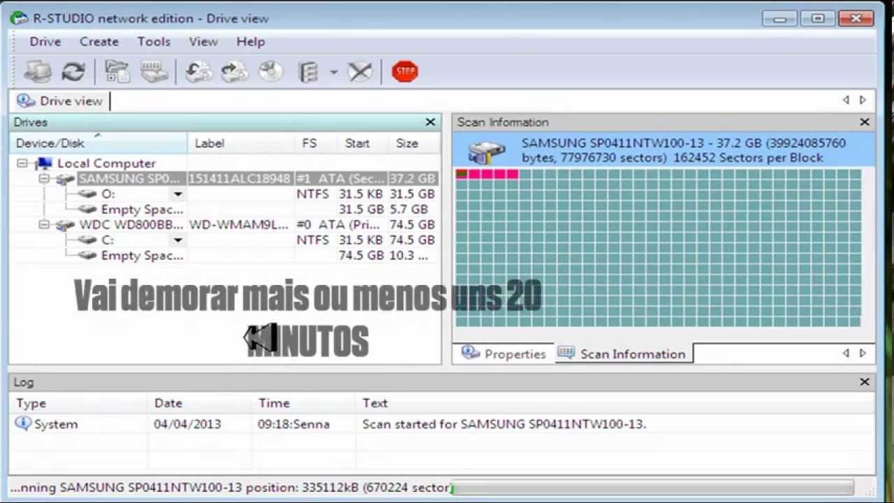The height and width of the screenshot is (503, 894).
Task: Click the red STOP button to halt scan
Action: coord(405,71)
